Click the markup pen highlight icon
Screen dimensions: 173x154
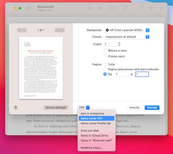125,8
